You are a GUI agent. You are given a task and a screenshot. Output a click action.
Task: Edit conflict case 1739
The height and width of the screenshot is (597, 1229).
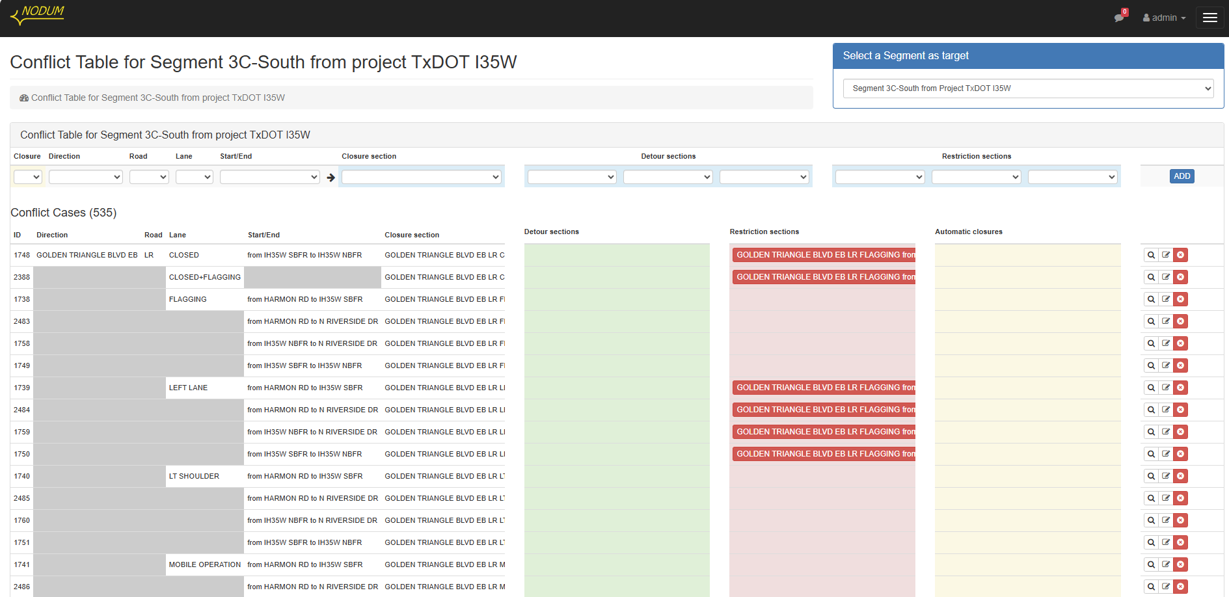click(1166, 388)
